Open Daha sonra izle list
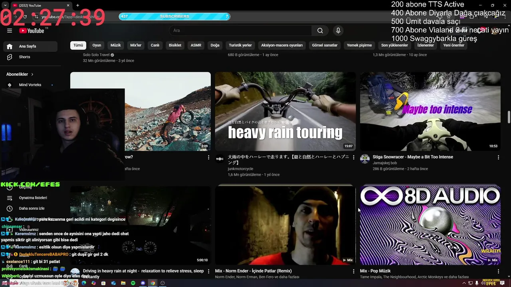 pos(30,208)
